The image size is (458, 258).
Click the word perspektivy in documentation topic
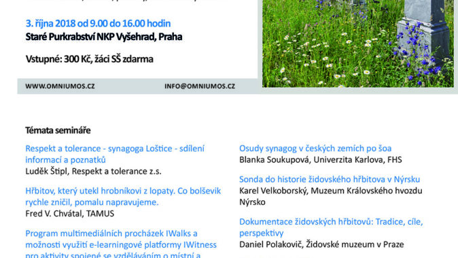[x=261, y=233]
